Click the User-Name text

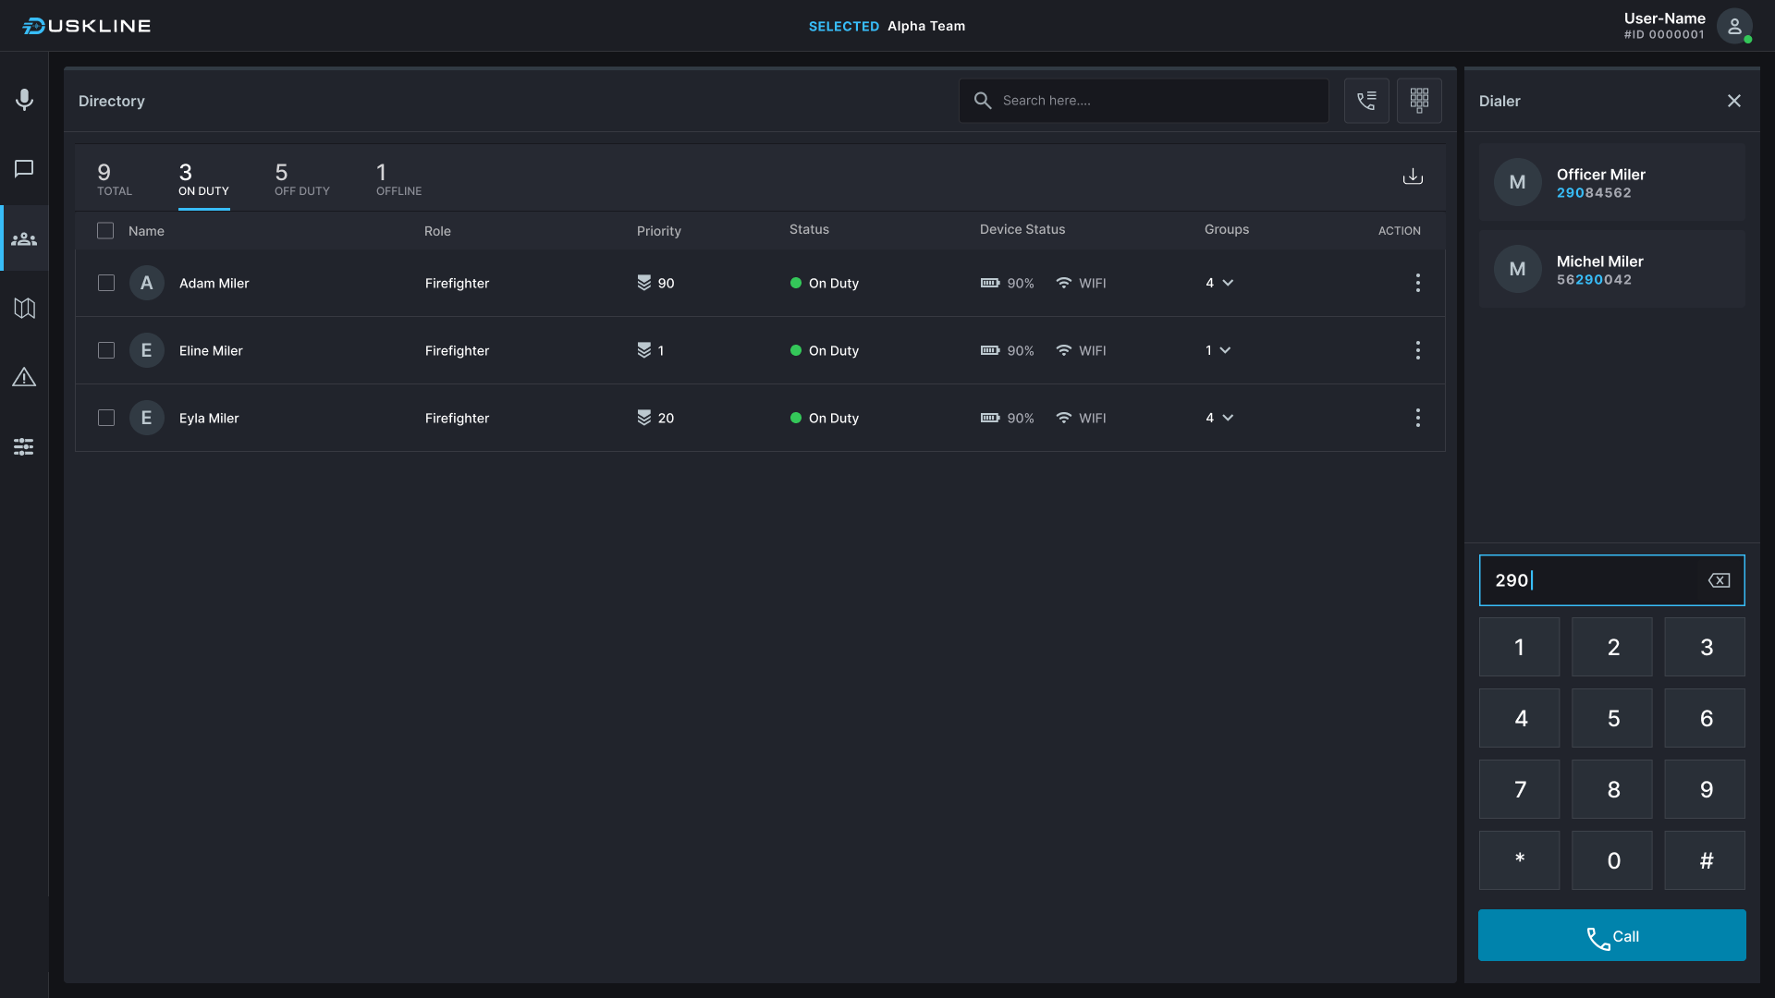coord(1664,18)
